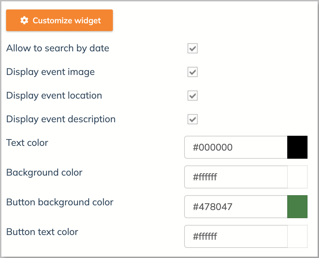Open the white Background color swatch

pyautogui.click(x=297, y=177)
